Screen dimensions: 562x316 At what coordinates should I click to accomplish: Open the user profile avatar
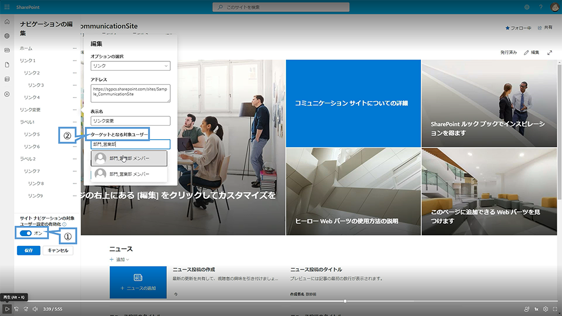555,7
